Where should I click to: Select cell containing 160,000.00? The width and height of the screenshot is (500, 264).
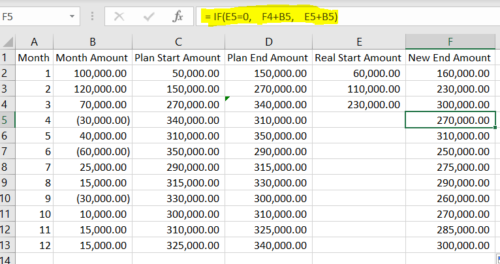pyautogui.click(x=450, y=73)
